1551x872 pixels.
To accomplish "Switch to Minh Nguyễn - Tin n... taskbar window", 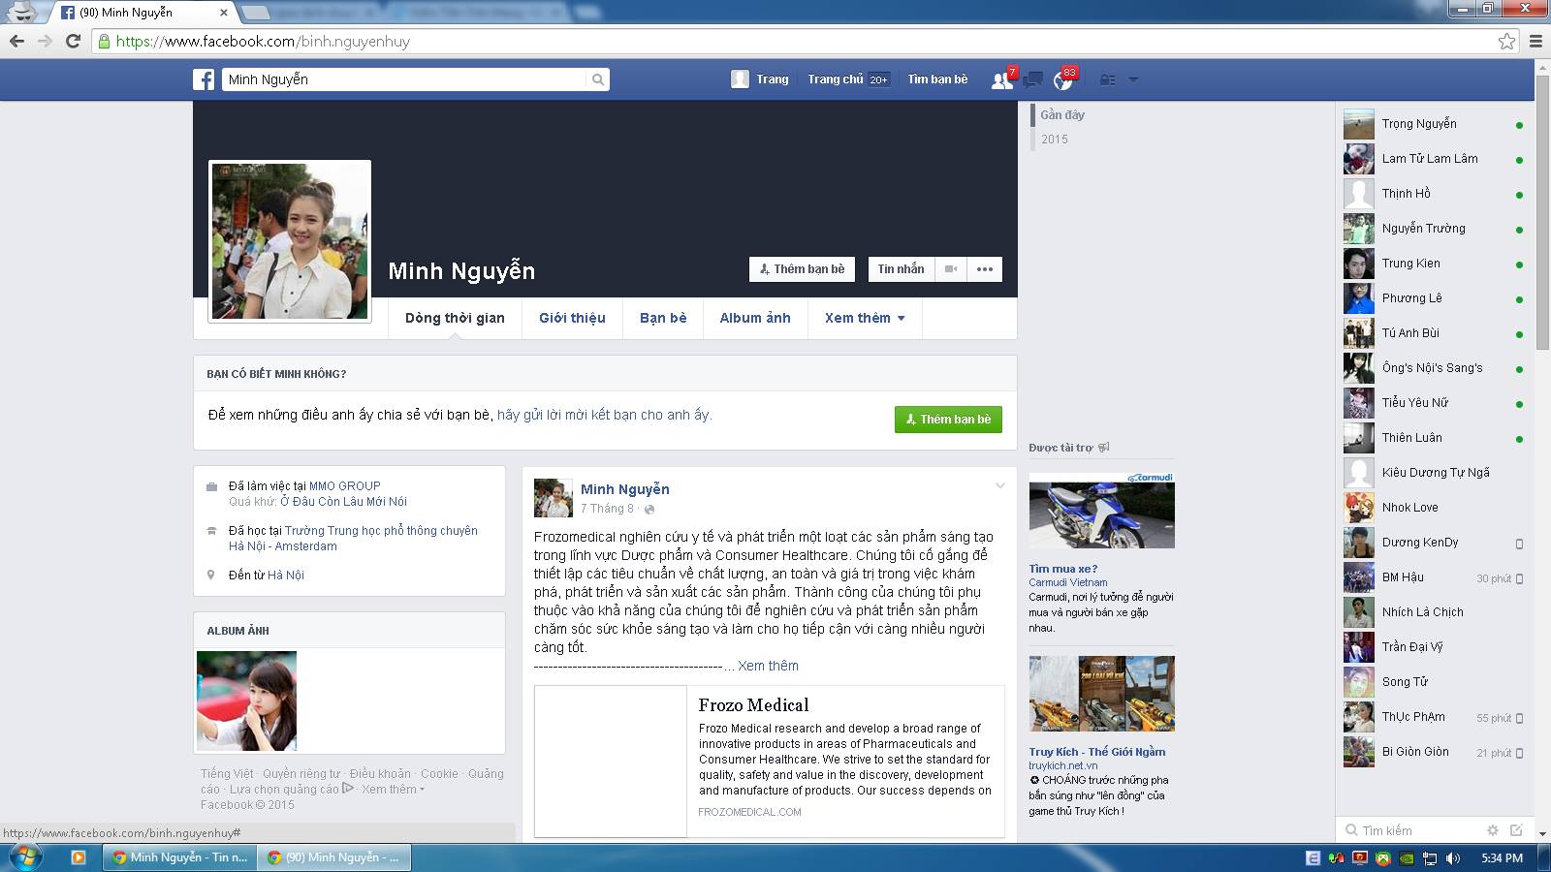I will pyautogui.click(x=179, y=857).
